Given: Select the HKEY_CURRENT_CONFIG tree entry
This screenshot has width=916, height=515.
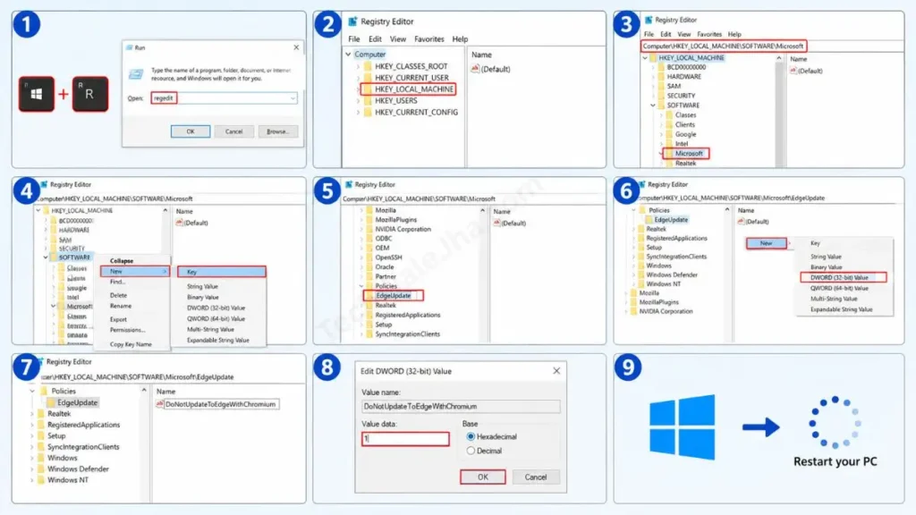Looking at the screenshot, I should click(417, 112).
